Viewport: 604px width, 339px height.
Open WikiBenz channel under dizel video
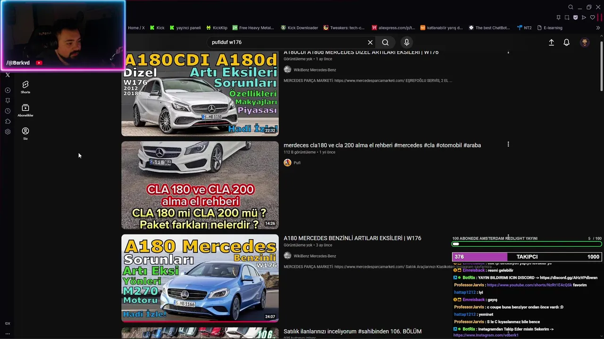[x=315, y=70]
